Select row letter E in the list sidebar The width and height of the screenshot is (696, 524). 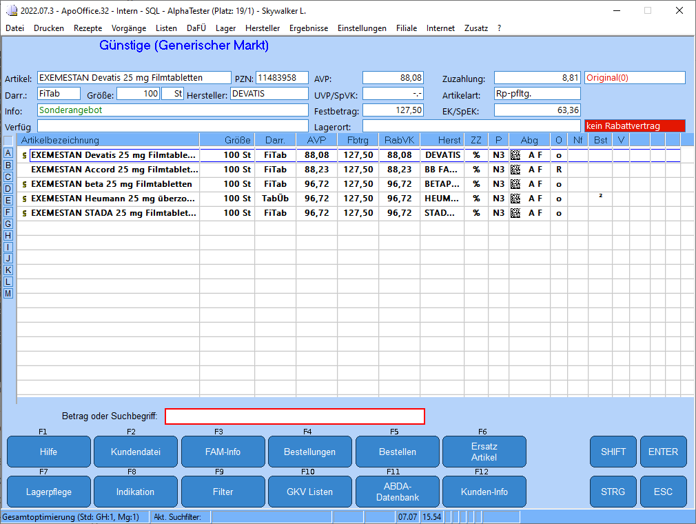tap(8, 200)
